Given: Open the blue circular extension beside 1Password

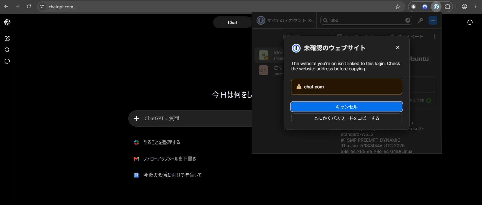Looking at the screenshot, I should (x=425, y=7).
